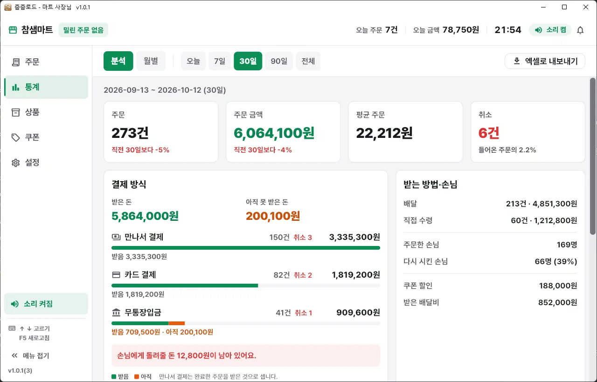The image size is (597, 382).
Task: Click the app icon in the title bar
Action: click(8, 7)
